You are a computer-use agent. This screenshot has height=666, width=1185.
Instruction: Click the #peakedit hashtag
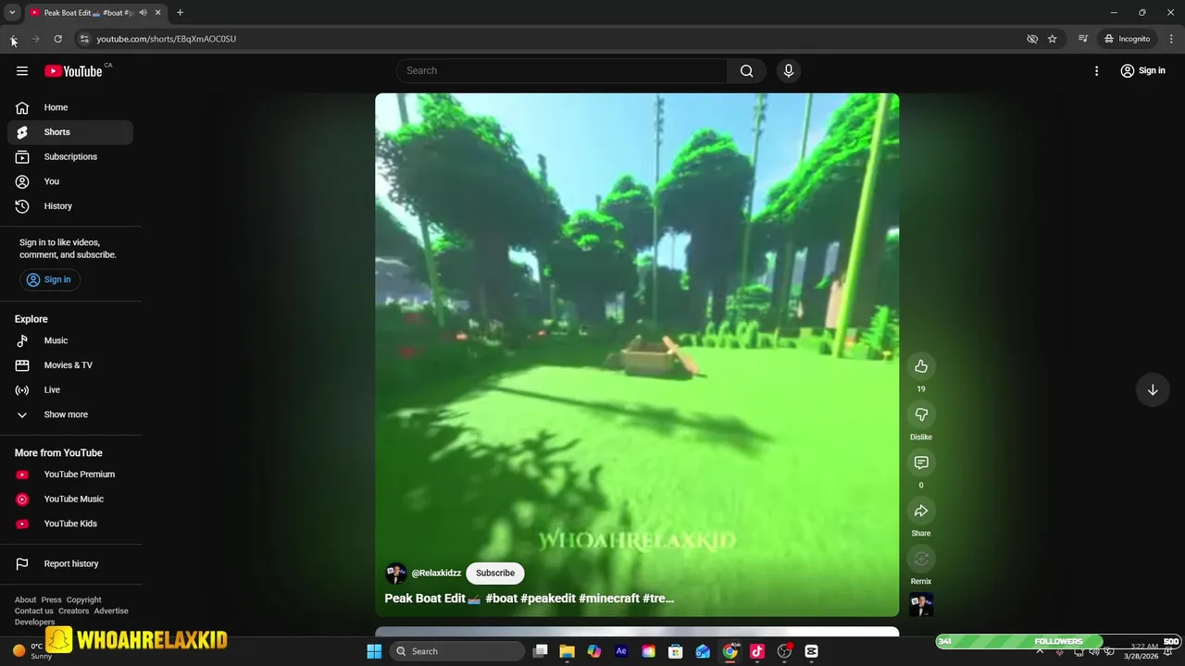click(548, 598)
